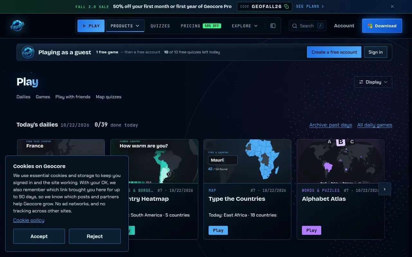The image size is (412, 257).
Task: Reject cookies on Geocore
Action: click(x=95, y=236)
